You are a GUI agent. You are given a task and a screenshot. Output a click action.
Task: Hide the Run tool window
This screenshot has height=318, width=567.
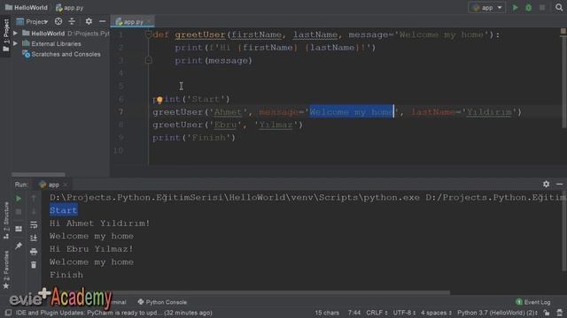pyautogui.click(x=559, y=185)
